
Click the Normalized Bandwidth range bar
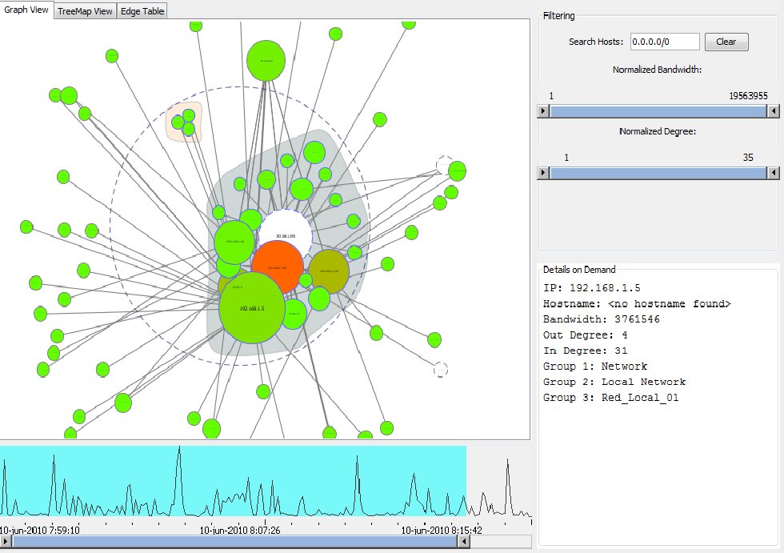(x=658, y=111)
